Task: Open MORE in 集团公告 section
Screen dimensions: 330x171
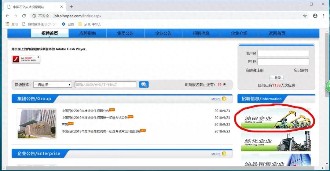Action: click(219, 99)
